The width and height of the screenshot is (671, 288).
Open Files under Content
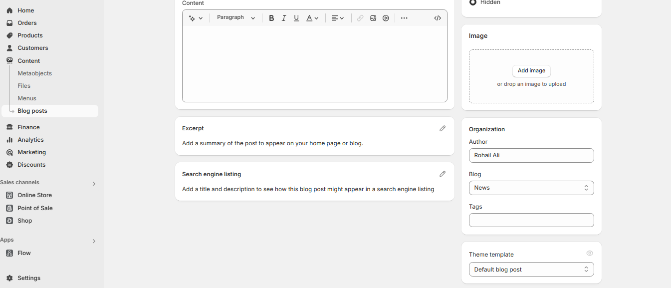tap(24, 86)
